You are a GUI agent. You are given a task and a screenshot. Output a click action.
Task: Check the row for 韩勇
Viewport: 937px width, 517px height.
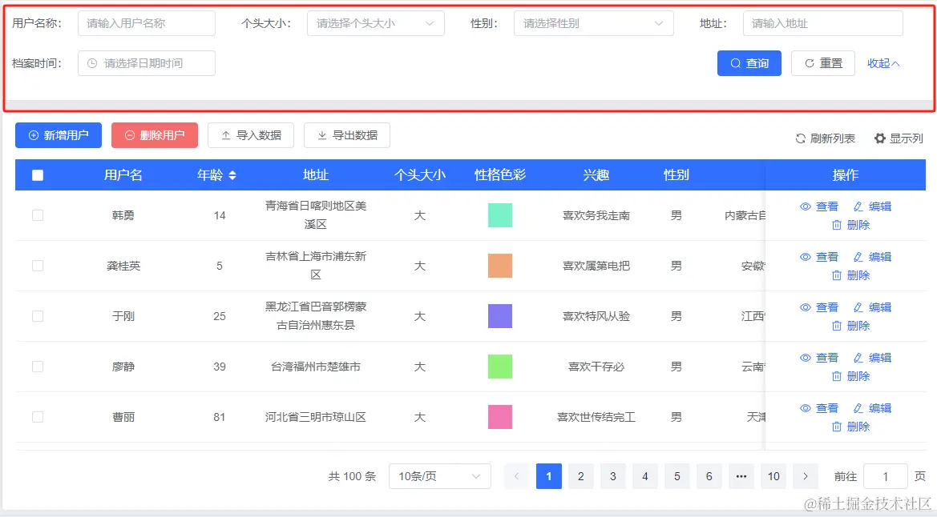point(38,215)
